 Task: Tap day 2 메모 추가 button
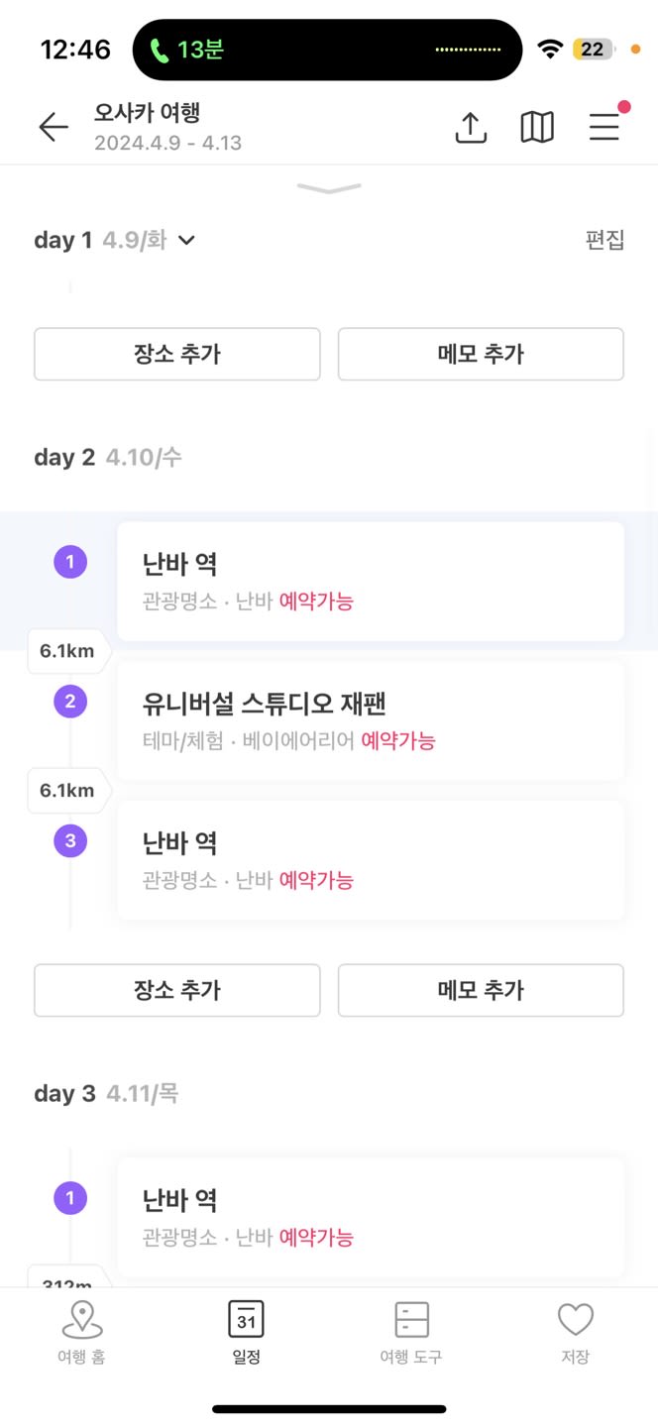[481, 990]
